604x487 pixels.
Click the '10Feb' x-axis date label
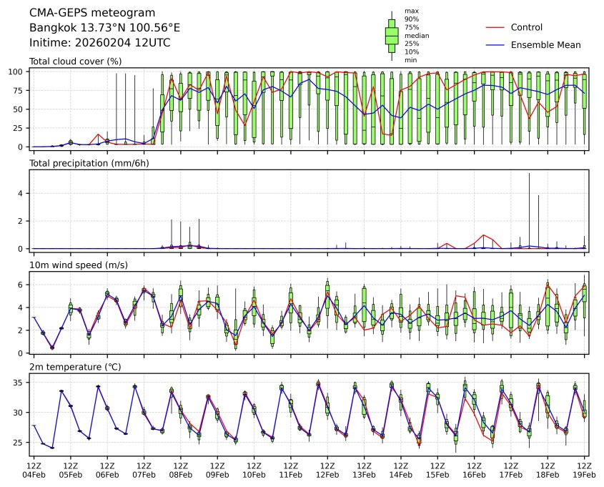254,475
